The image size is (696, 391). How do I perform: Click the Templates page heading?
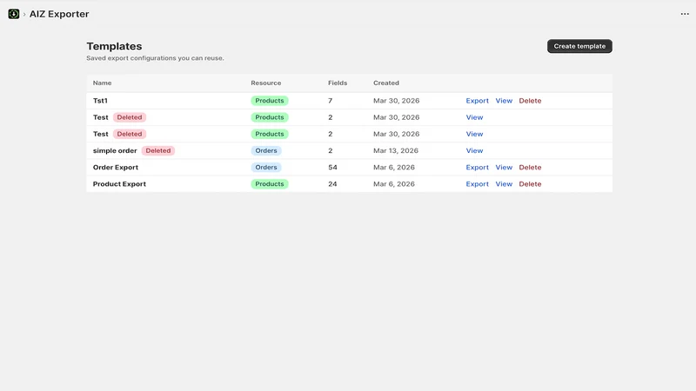[x=114, y=46]
